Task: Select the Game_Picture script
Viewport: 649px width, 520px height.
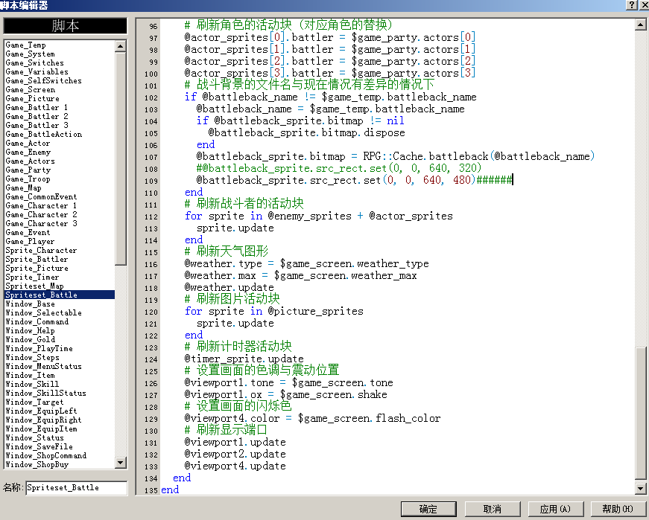Action: (x=32, y=98)
